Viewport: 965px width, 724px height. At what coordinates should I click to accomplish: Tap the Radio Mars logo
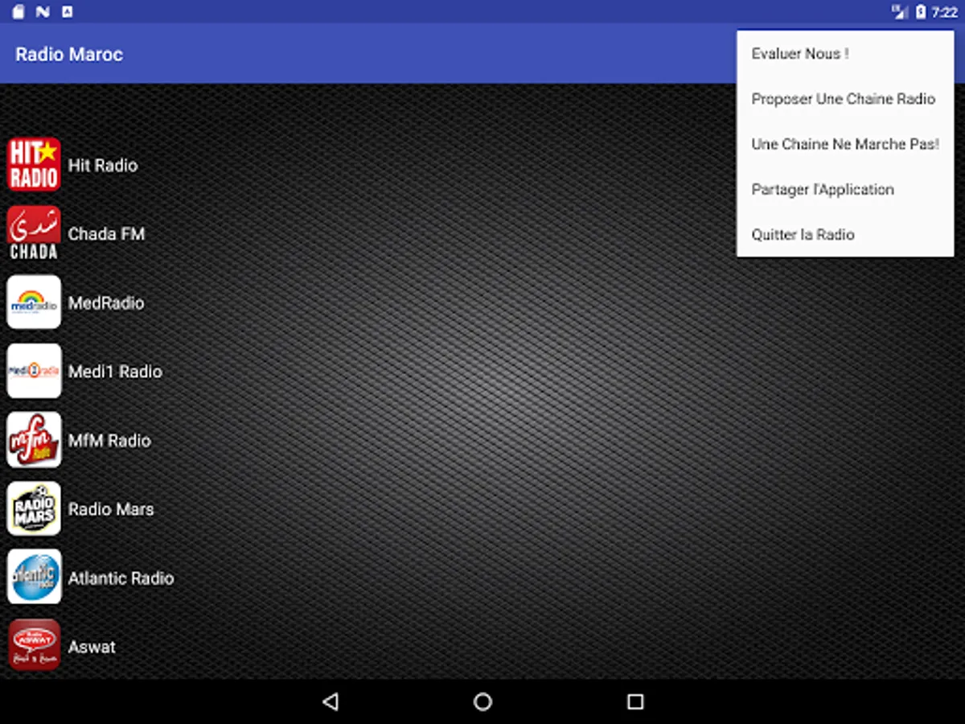click(x=34, y=508)
